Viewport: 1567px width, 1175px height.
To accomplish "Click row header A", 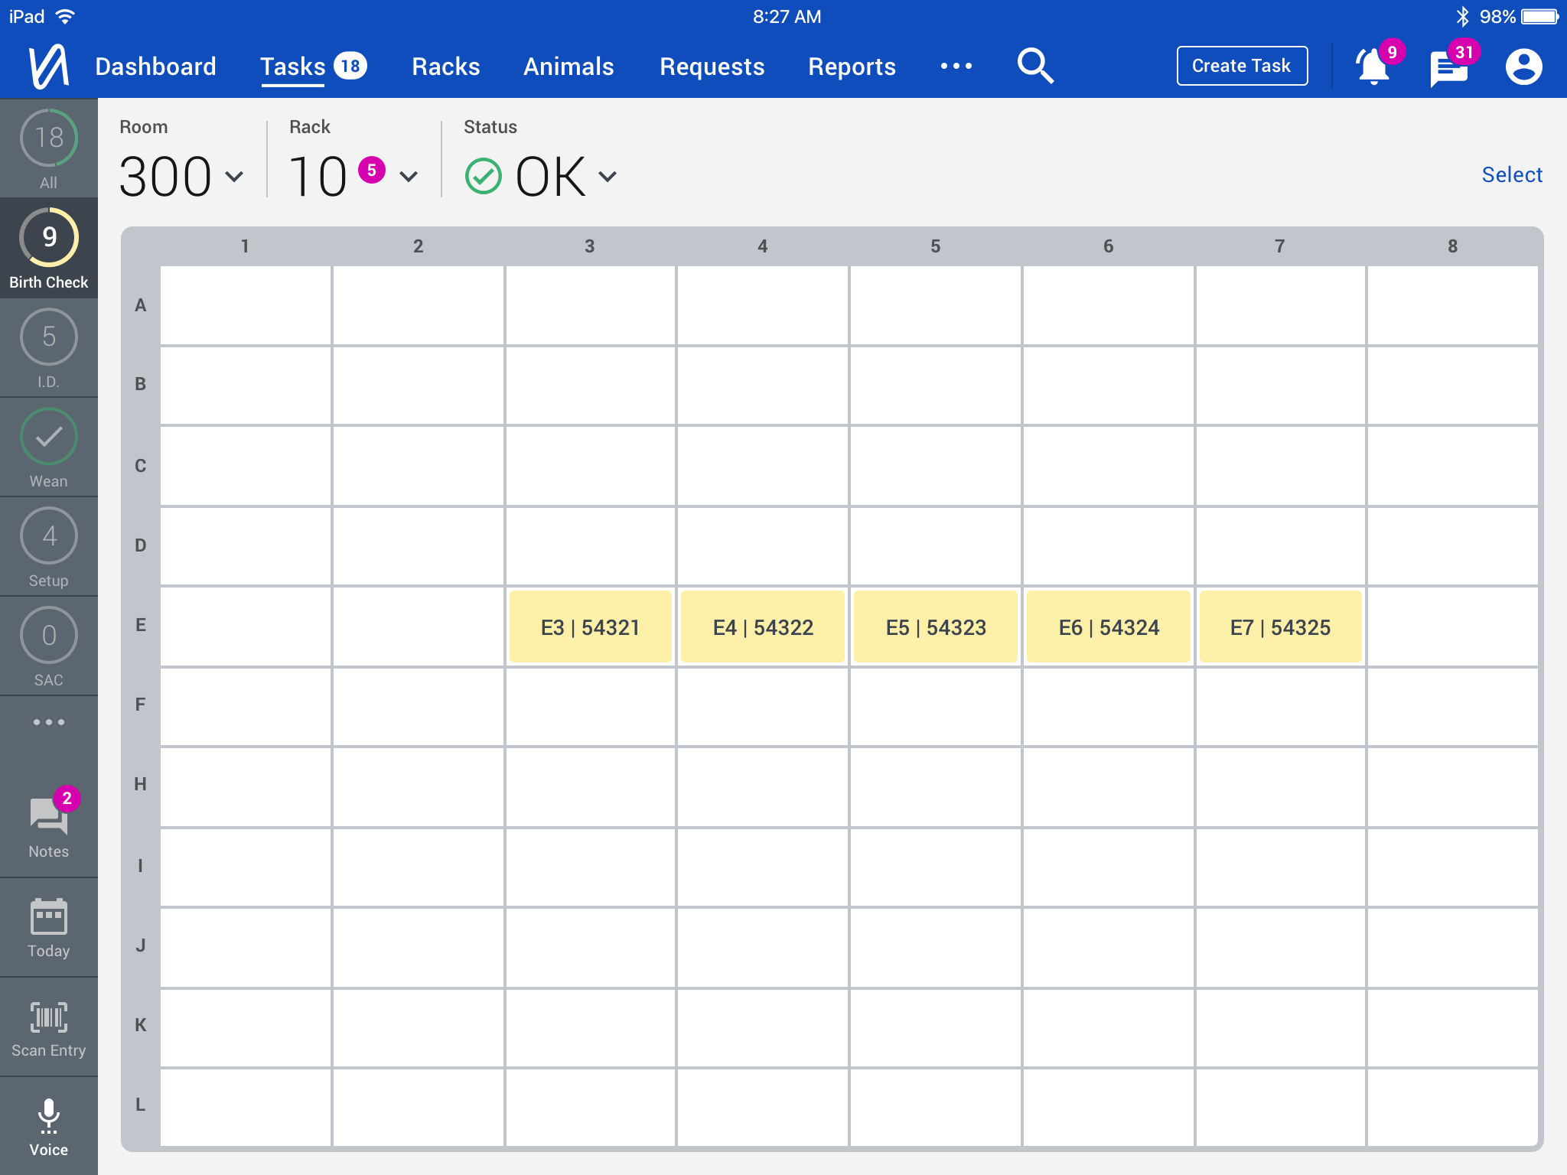I will click(141, 305).
